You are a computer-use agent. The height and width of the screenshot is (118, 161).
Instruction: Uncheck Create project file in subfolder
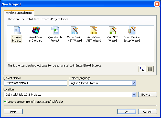click(5, 102)
